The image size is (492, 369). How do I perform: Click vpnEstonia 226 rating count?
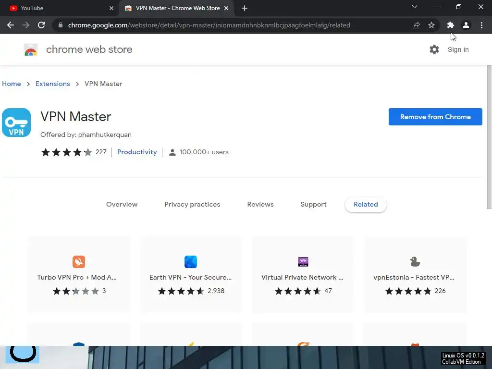coord(440,291)
